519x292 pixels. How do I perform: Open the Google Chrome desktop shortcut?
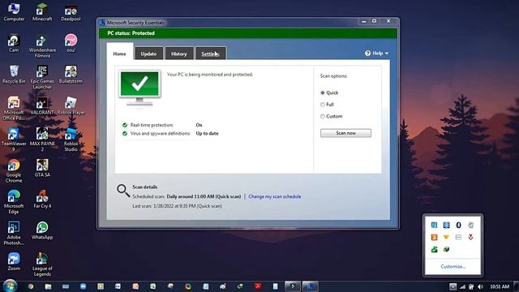point(14,171)
